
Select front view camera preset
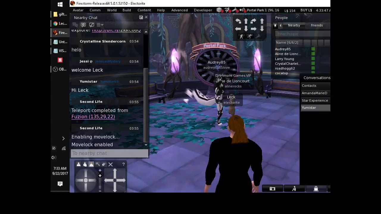point(79,164)
